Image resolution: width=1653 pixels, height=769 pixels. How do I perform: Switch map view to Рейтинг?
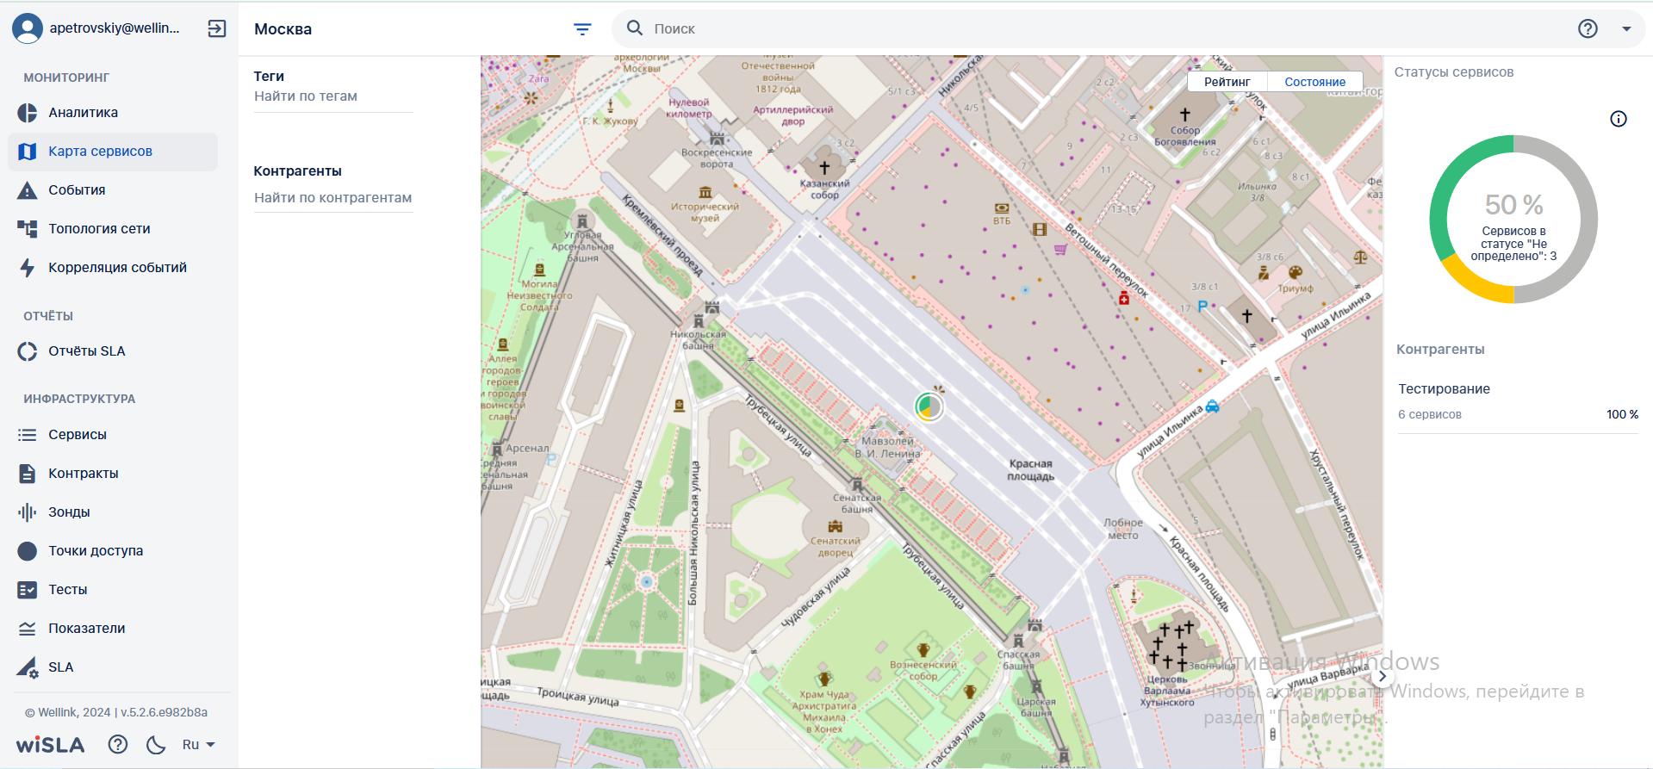(x=1227, y=82)
